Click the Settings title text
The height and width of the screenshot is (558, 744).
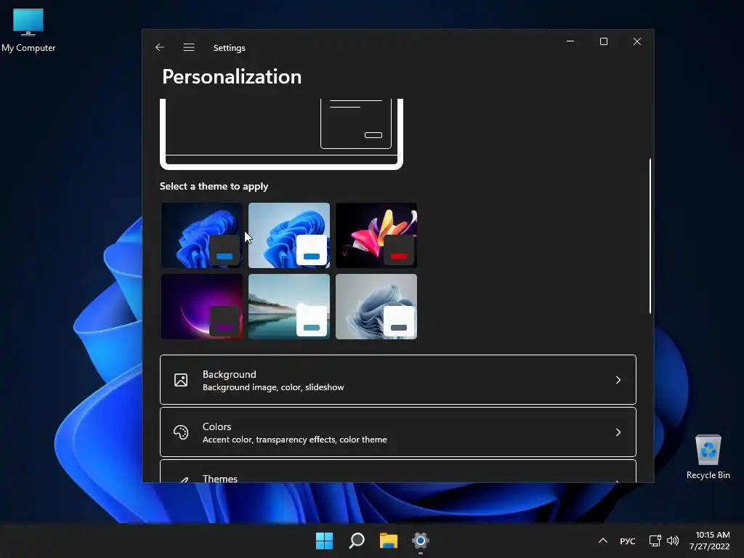pos(229,48)
